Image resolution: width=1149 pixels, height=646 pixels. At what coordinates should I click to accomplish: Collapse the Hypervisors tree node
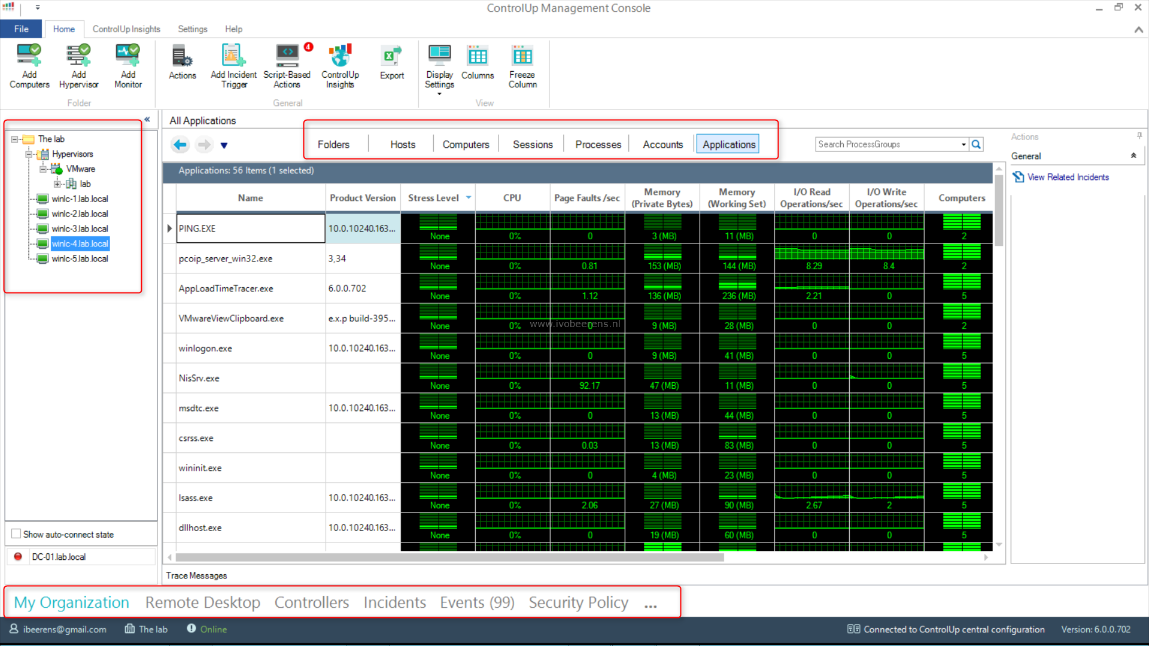point(28,154)
